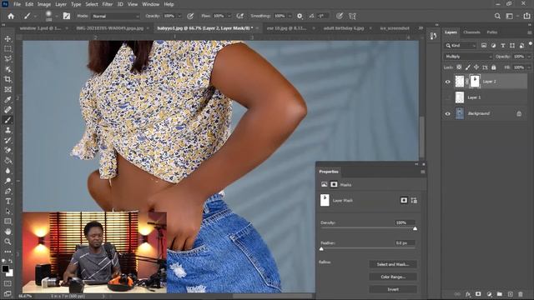Open the Image menu
534x300 pixels.
click(44, 4)
